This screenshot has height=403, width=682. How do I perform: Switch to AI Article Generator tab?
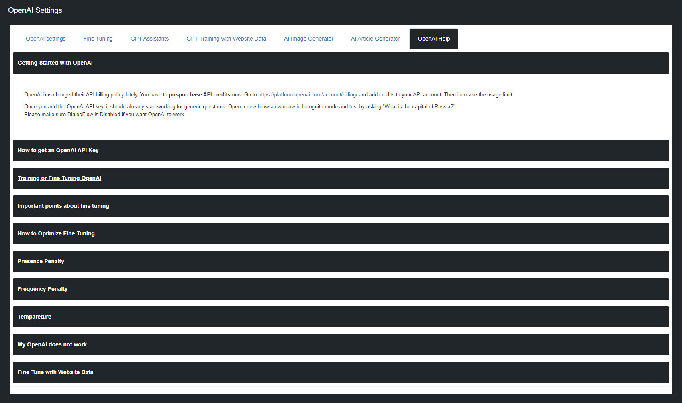click(x=376, y=39)
